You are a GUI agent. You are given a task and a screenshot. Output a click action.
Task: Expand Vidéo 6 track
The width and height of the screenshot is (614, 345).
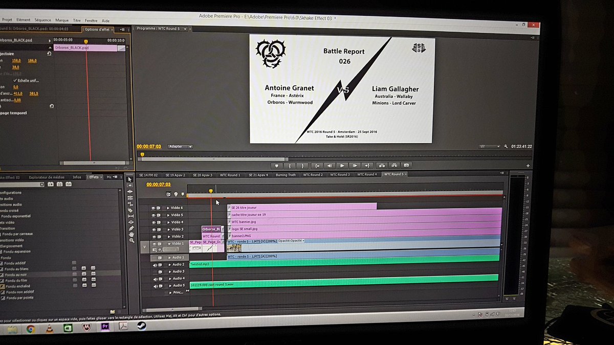168,208
